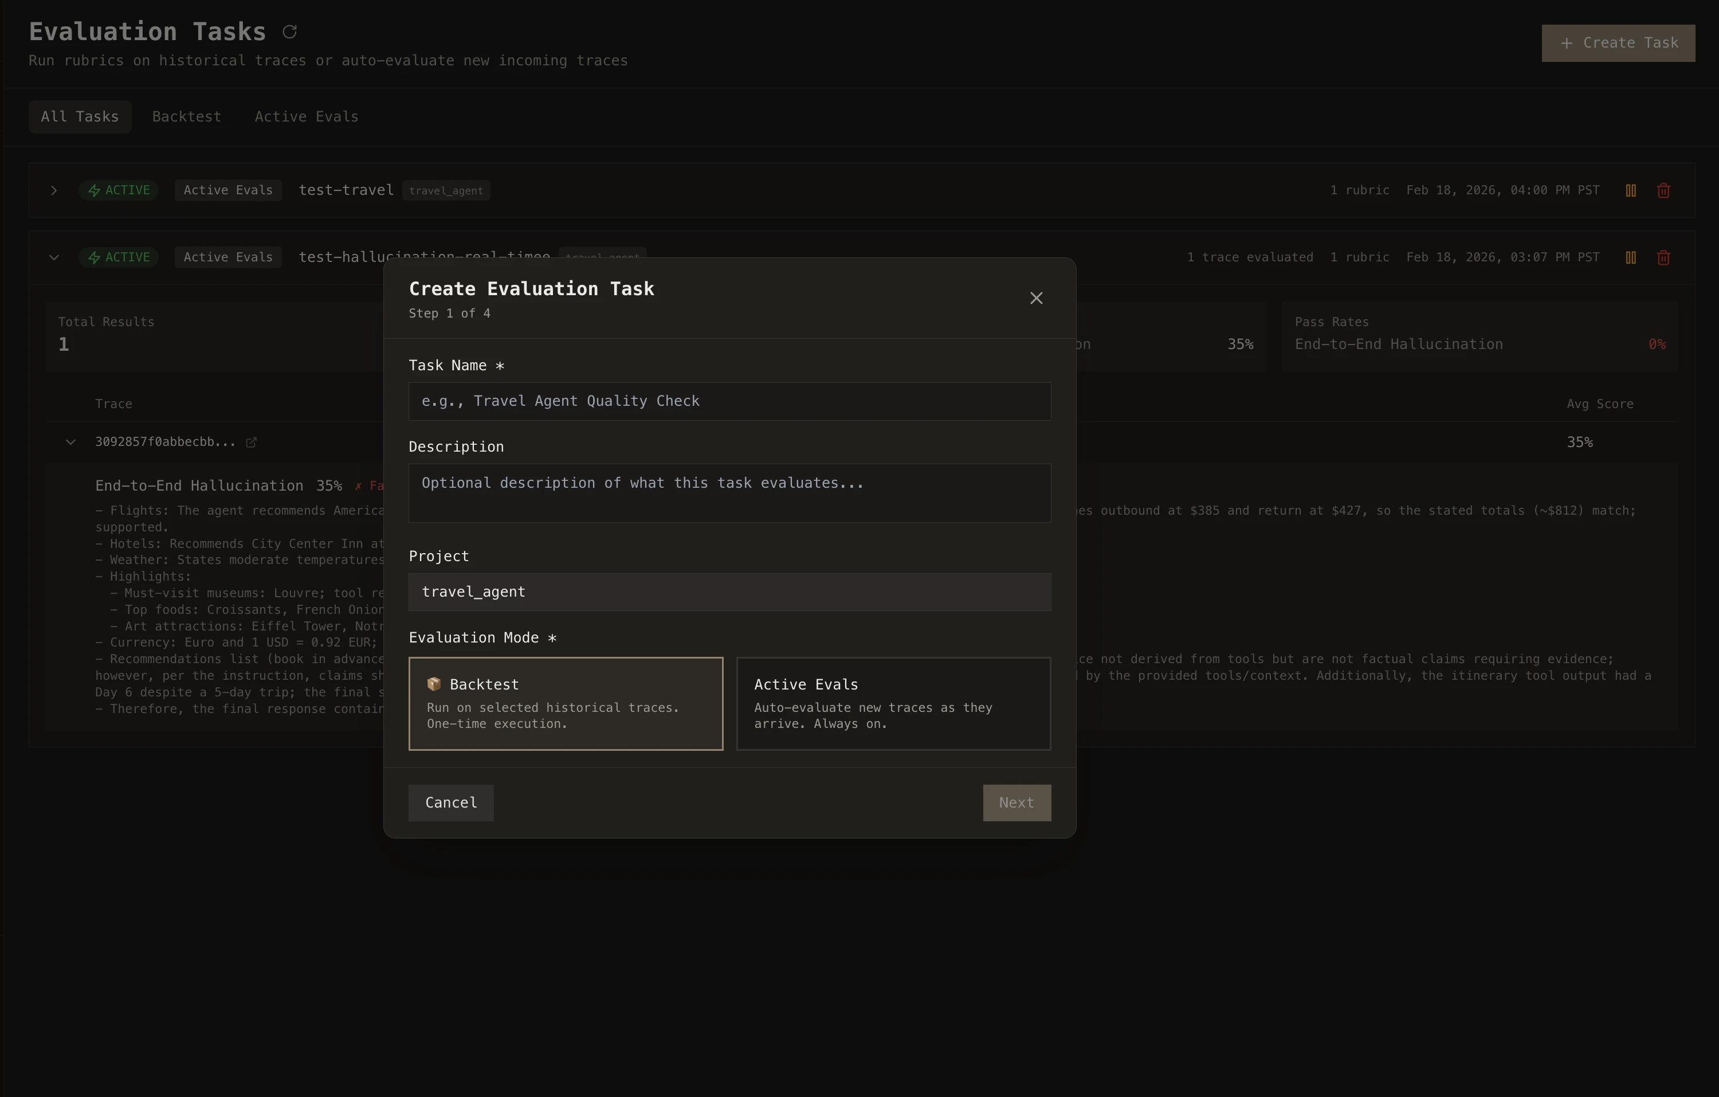1719x1097 pixels.
Task: Open trace 3092857f0abbecbb in external link
Action: point(252,442)
